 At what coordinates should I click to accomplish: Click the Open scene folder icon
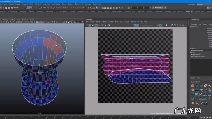click(8, 8)
